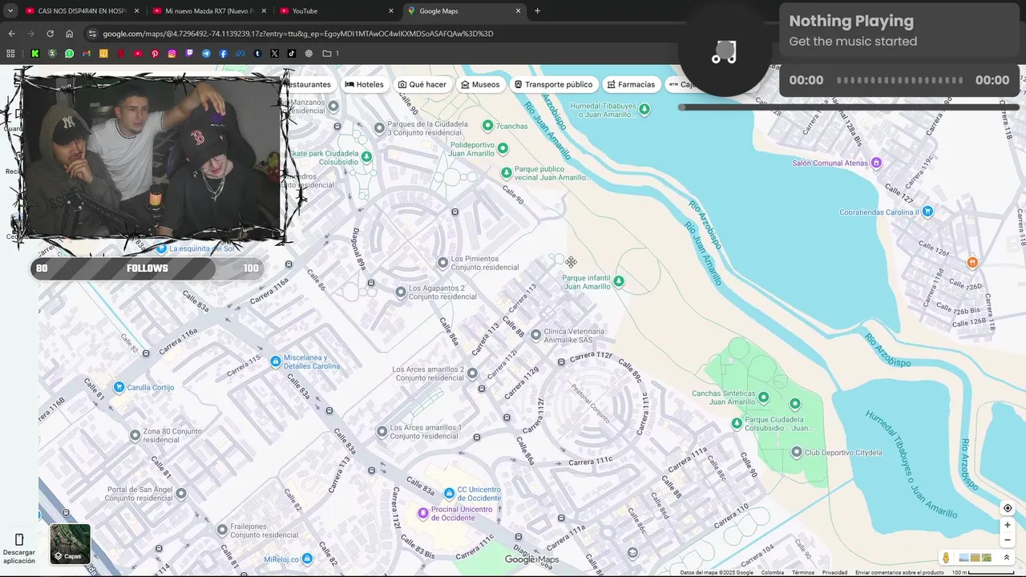Open the Facebook bookmark icon

(223, 54)
